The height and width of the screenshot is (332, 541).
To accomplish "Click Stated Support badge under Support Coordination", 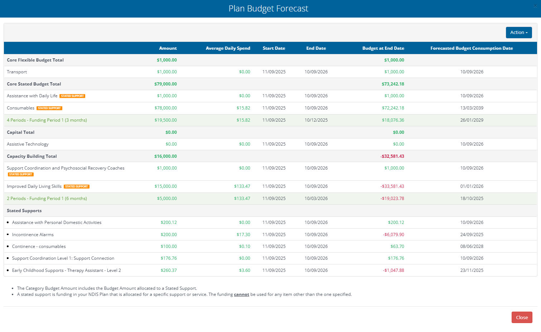I will coord(21,175).
